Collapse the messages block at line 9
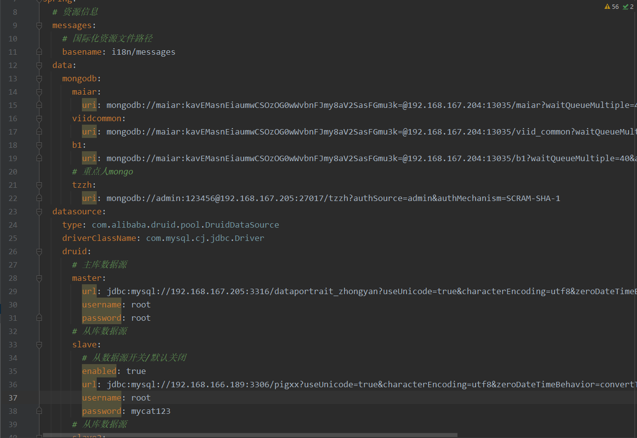Image resolution: width=637 pixels, height=438 pixels. pos(39,26)
